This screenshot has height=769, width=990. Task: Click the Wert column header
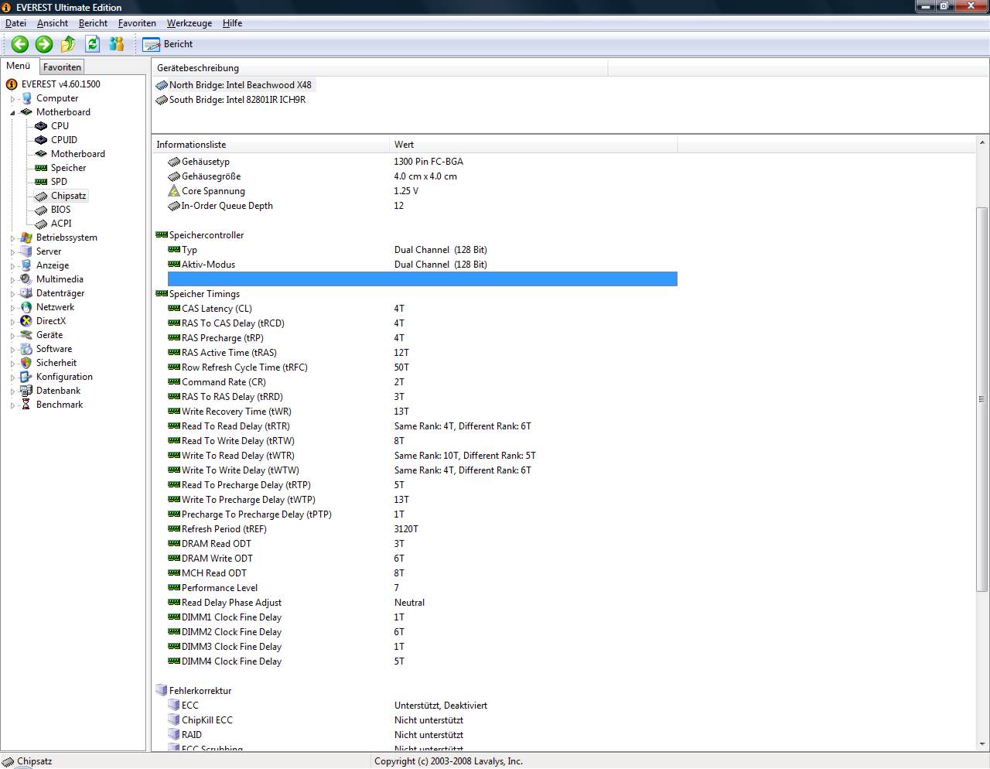(x=534, y=145)
